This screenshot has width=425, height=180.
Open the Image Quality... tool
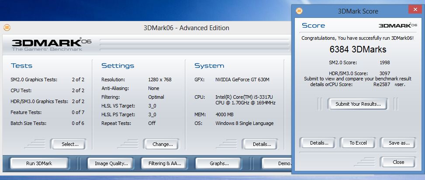[111, 163]
